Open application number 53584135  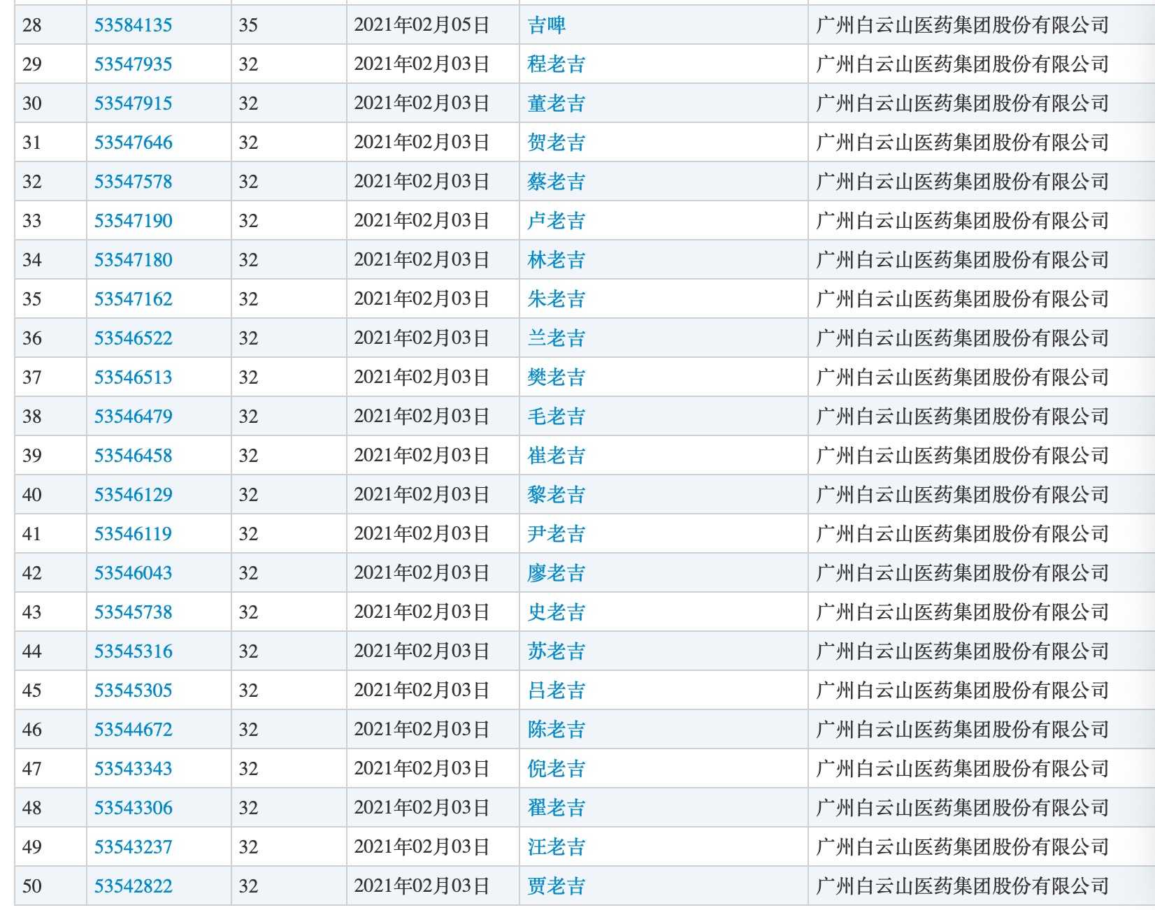tap(133, 25)
